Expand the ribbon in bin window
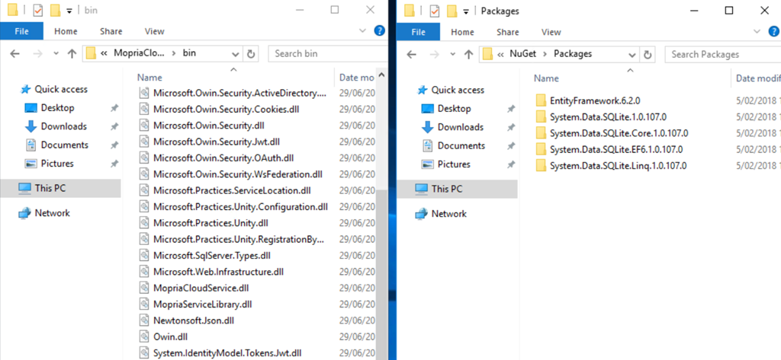781x360 pixels. (x=364, y=31)
